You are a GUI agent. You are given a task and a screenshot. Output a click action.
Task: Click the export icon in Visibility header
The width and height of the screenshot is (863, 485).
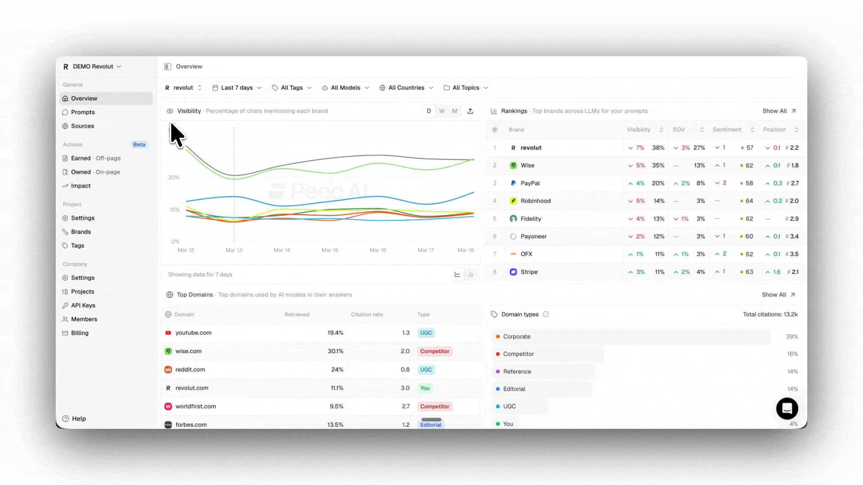tap(470, 111)
